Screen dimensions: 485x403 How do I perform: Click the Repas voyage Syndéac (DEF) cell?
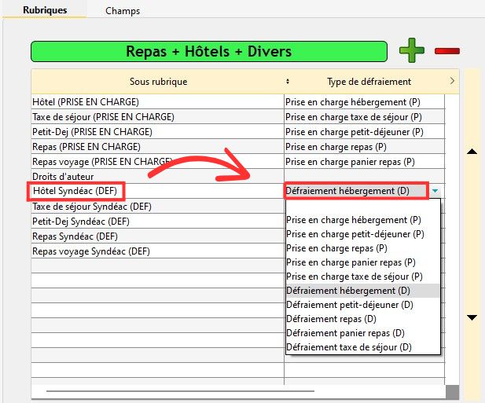tap(90, 252)
